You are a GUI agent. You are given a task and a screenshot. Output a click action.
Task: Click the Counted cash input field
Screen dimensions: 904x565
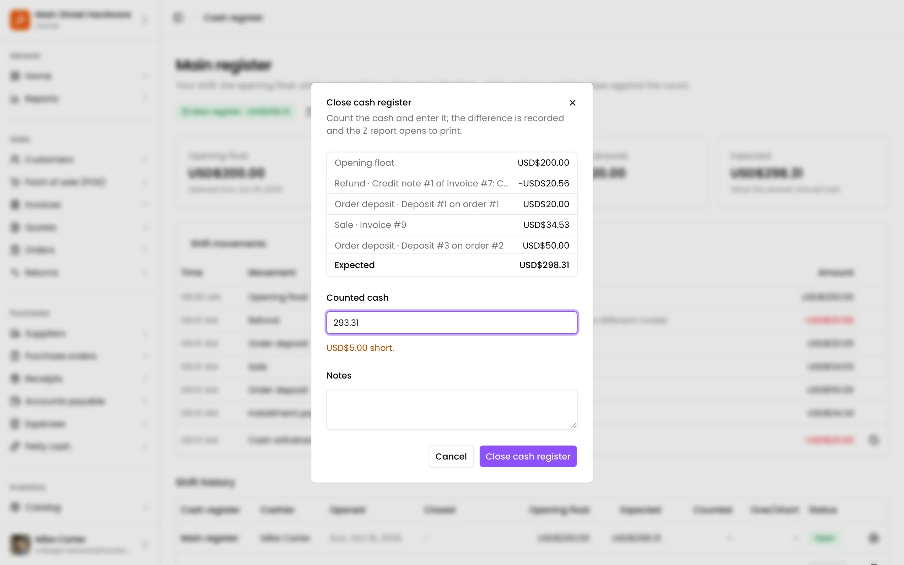pyautogui.click(x=452, y=322)
